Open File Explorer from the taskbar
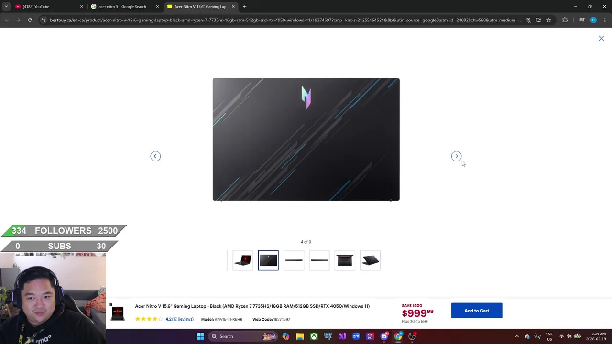Screen dimensions: 612x344 click(x=300, y=336)
